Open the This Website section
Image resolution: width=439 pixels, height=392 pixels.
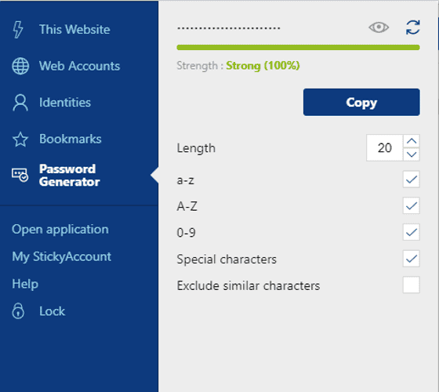tap(74, 30)
